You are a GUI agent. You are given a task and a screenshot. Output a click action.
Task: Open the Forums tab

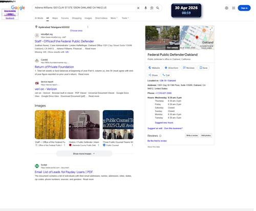coord(65,18)
